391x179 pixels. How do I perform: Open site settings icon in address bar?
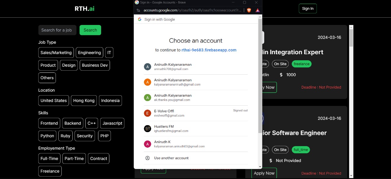pos(138,10)
